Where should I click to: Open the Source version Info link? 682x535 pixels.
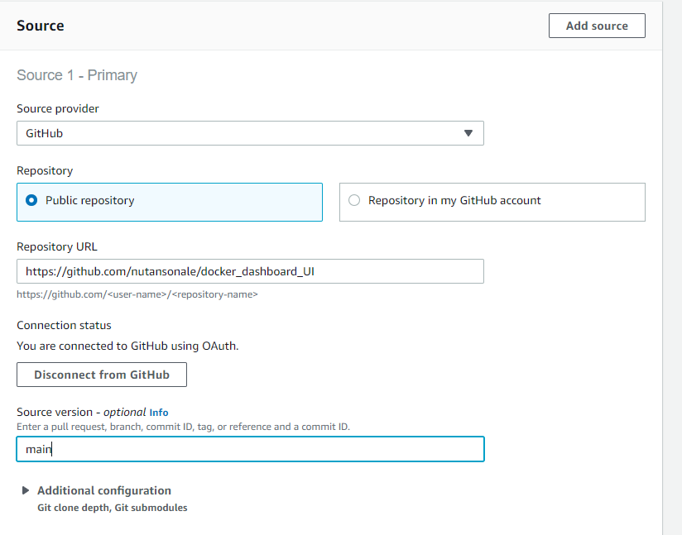(159, 413)
